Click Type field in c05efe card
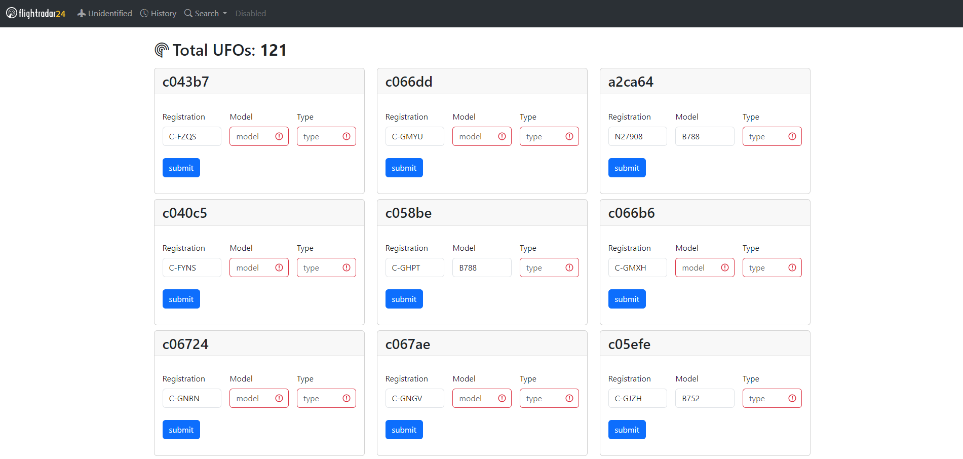963x459 pixels. [x=772, y=398]
